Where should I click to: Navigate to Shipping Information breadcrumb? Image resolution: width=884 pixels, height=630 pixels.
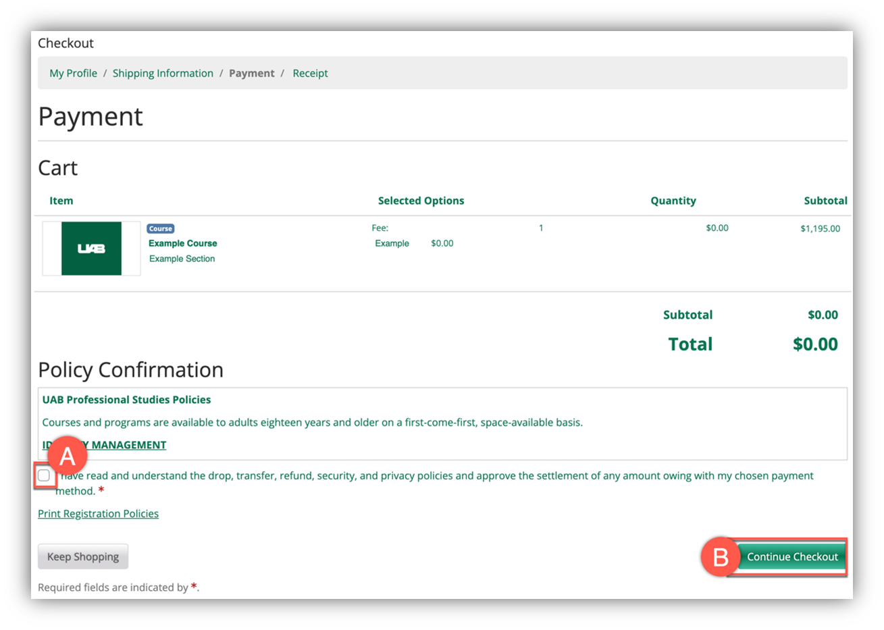click(x=163, y=74)
